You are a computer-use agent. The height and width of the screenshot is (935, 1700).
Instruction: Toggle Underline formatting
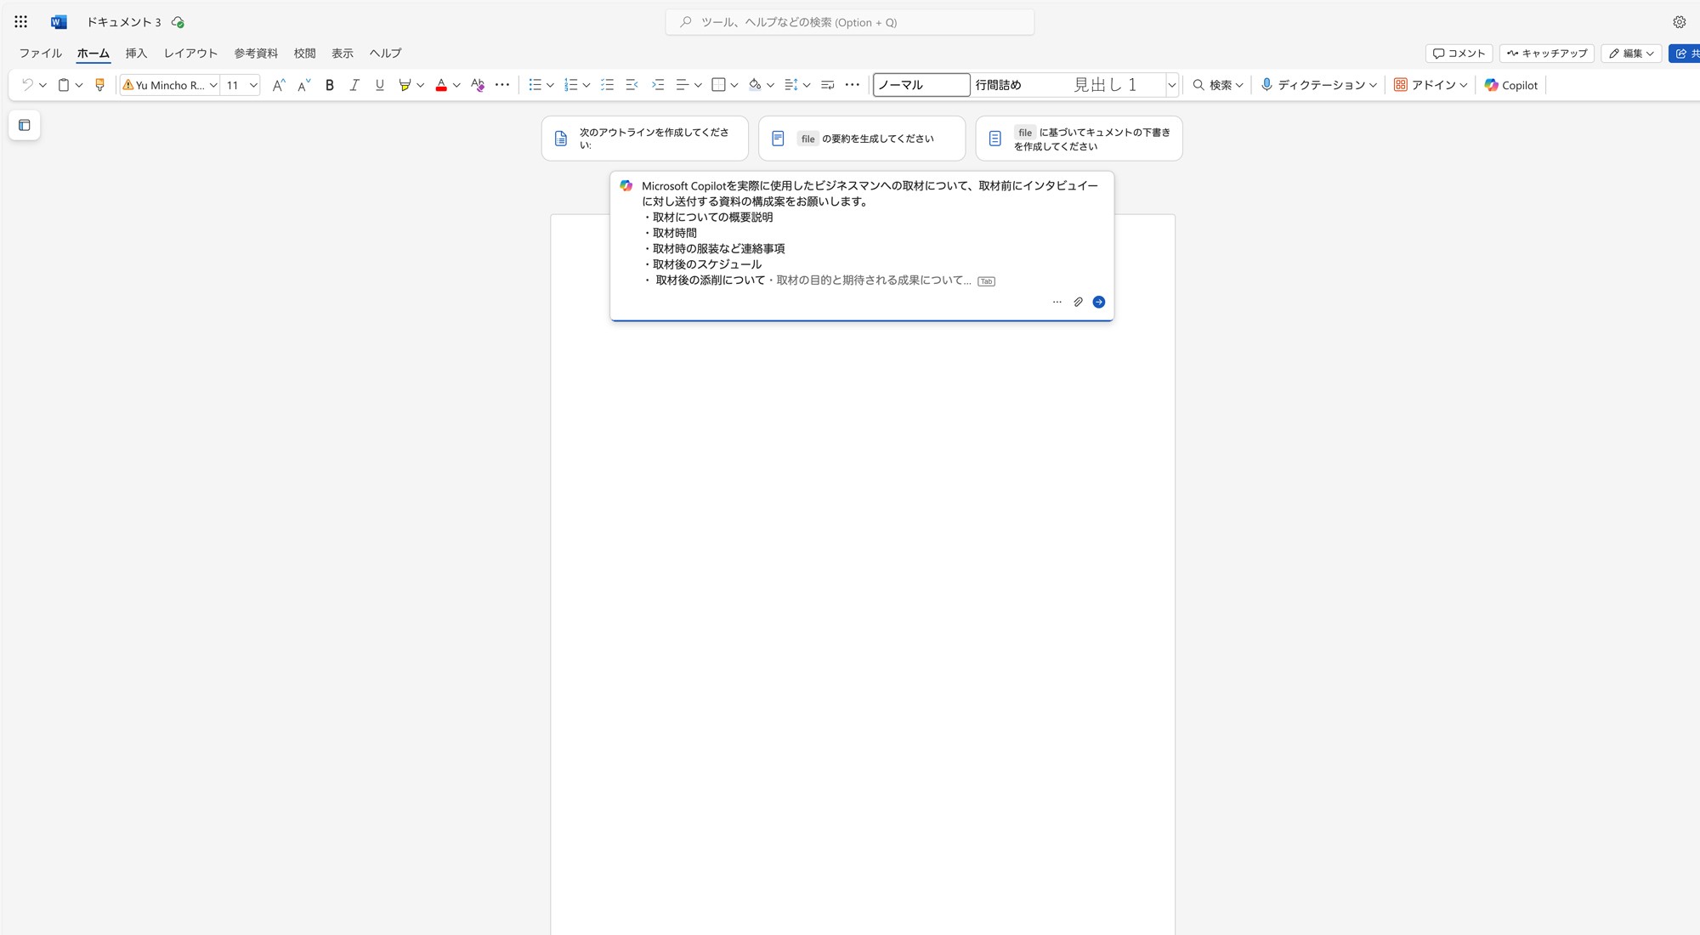pos(380,85)
